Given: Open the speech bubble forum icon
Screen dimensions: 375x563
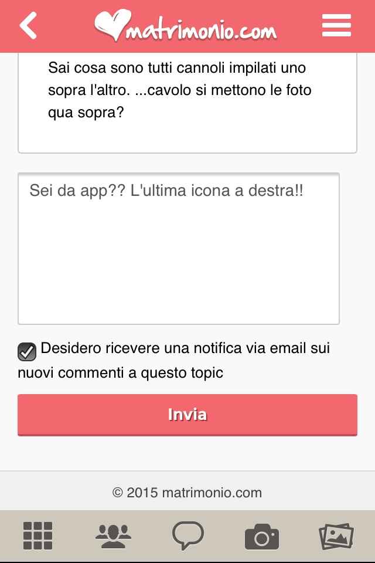Looking at the screenshot, I should [187, 536].
